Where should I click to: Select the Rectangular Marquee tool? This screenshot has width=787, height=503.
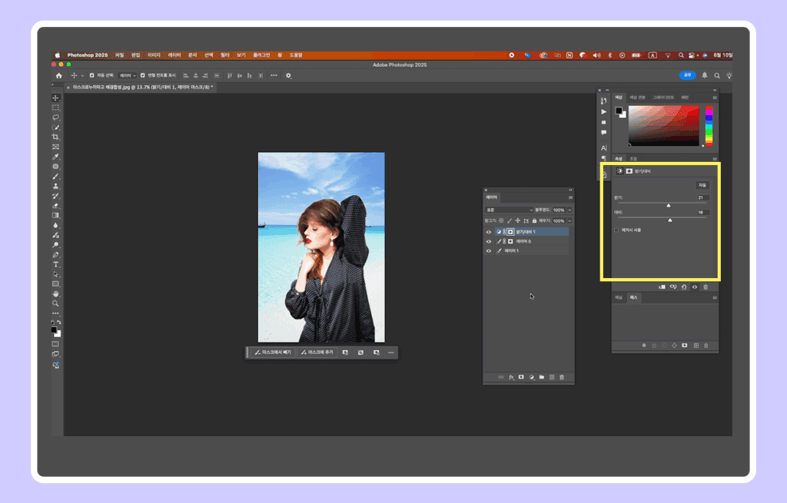tap(55, 108)
